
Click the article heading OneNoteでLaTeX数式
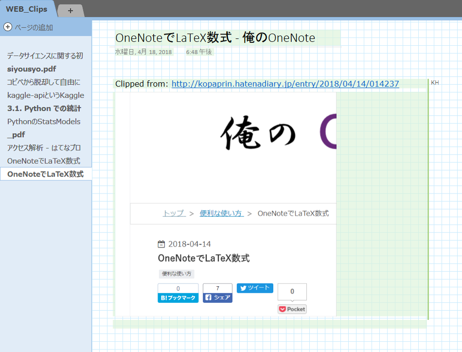[204, 258]
